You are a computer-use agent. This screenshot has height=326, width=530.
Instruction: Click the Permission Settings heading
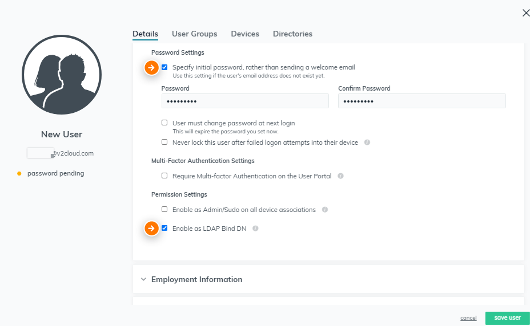[x=179, y=194]
